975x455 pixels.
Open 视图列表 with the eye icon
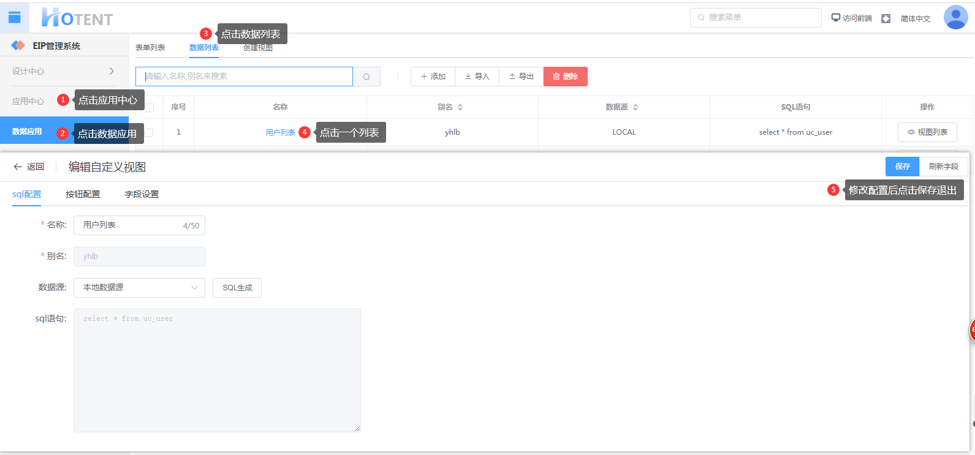point(927,132)
